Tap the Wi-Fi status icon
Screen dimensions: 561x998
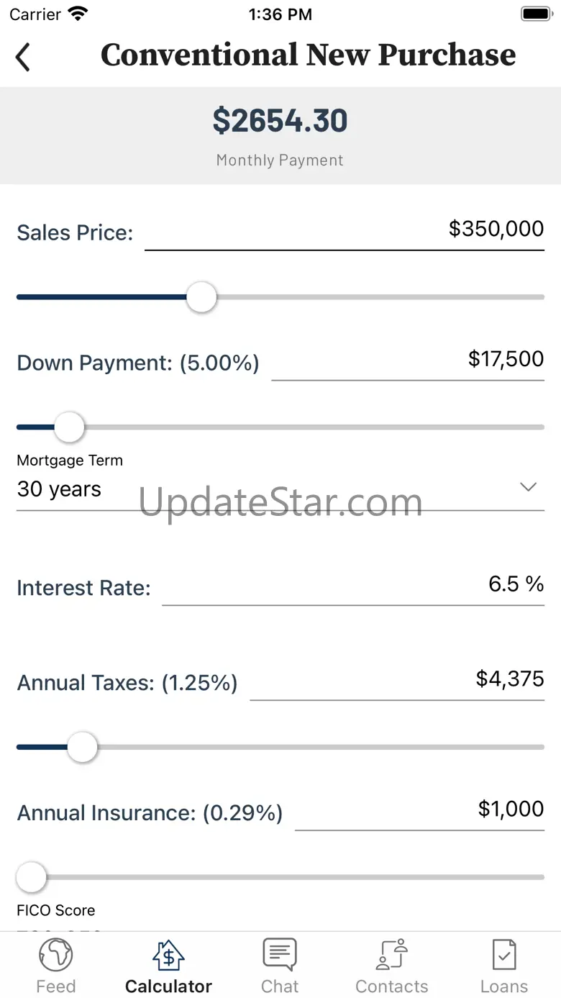tap(77, 14)
